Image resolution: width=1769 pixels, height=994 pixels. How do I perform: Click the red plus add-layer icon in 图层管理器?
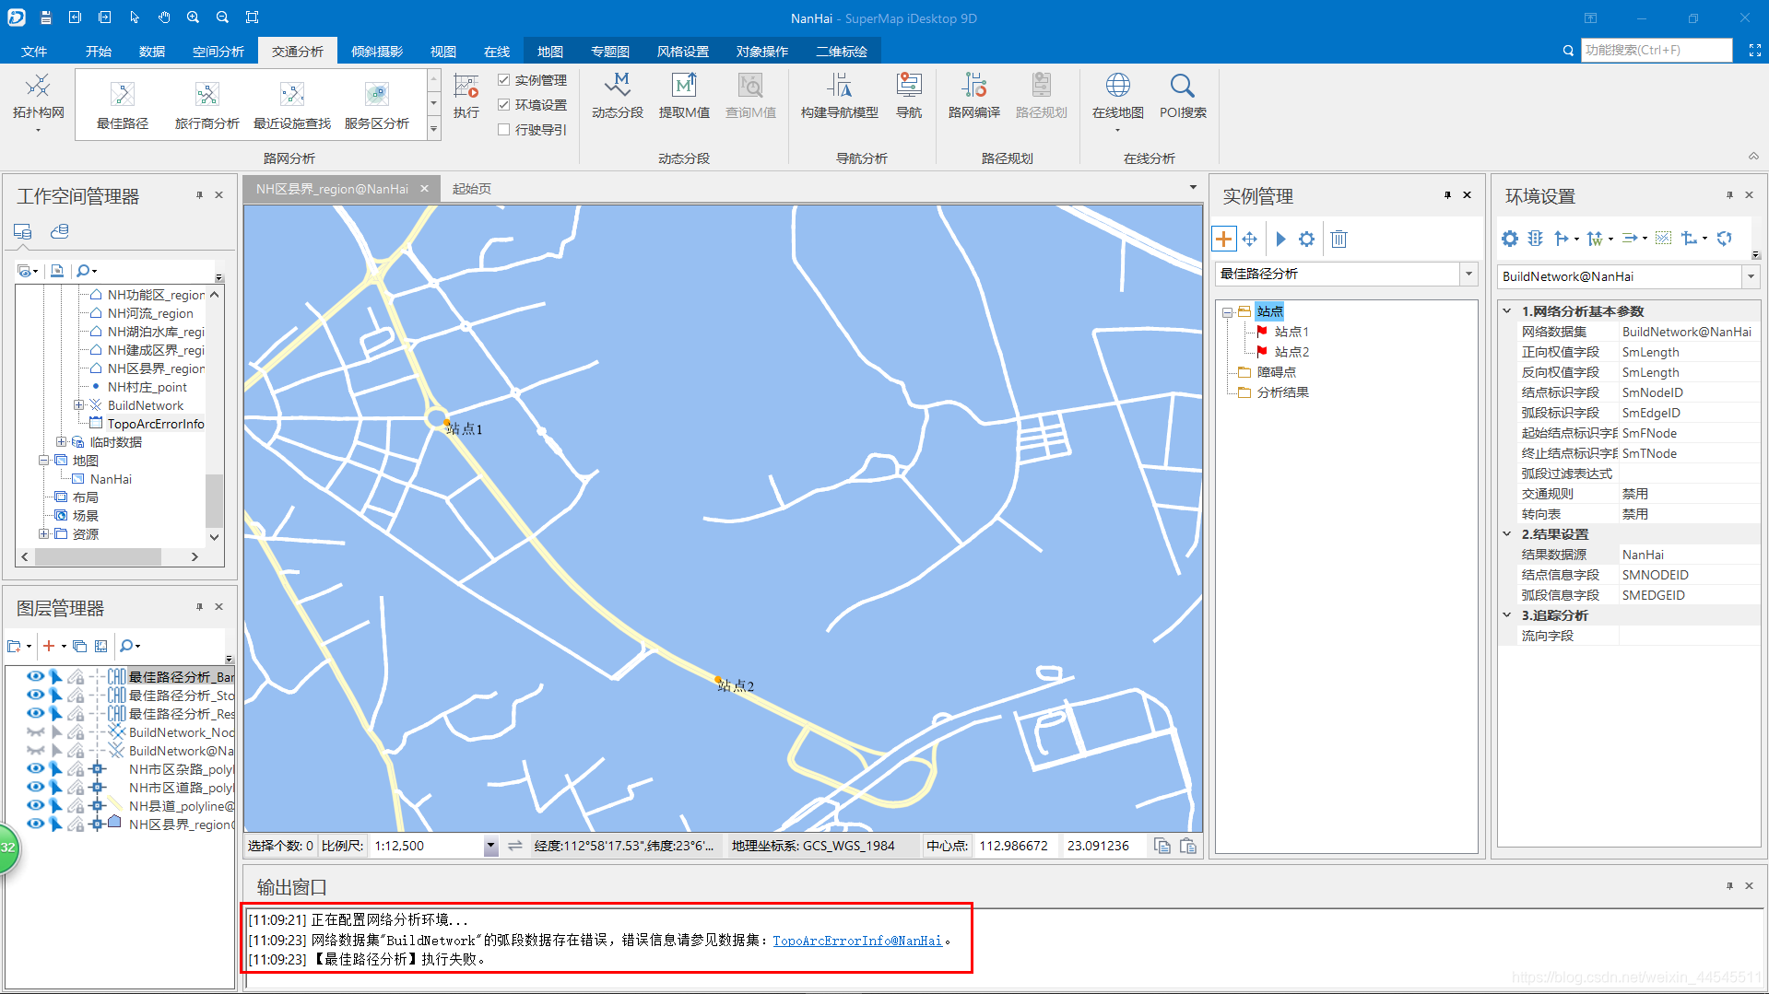(x=50, y=646)
